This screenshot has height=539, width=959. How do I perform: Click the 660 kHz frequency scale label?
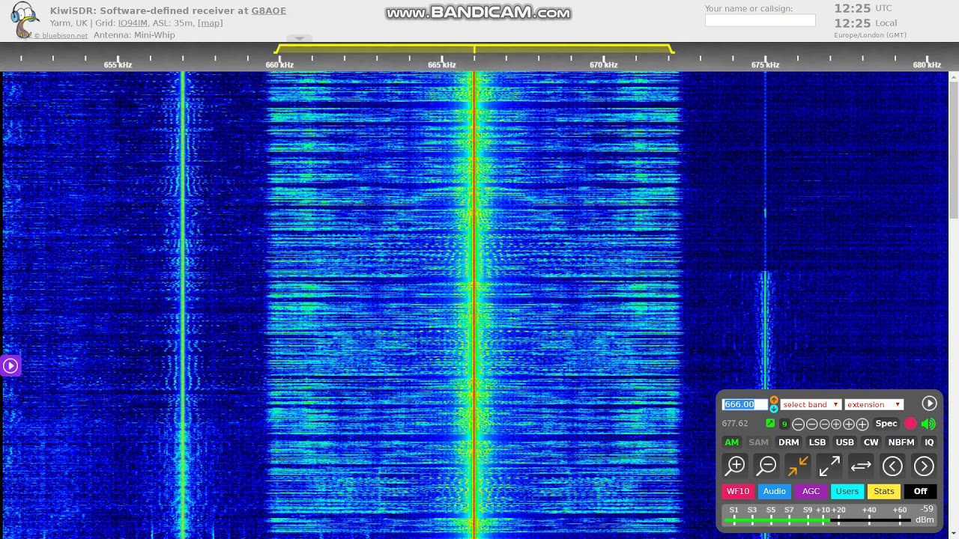[x=279, y=65]
